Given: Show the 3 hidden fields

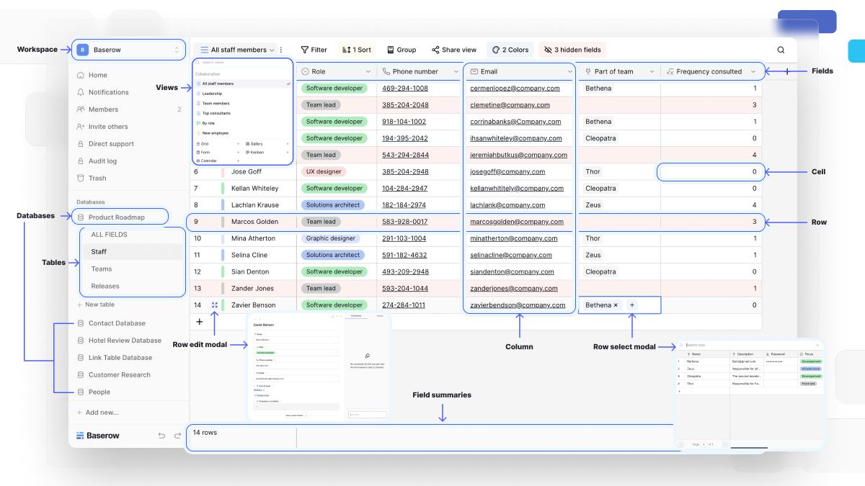Looking at the screenshot, I should pyautogui.click(x=572, y=50).
